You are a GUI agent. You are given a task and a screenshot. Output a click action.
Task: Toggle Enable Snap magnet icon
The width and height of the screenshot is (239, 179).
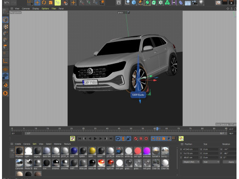coord(5,85)
